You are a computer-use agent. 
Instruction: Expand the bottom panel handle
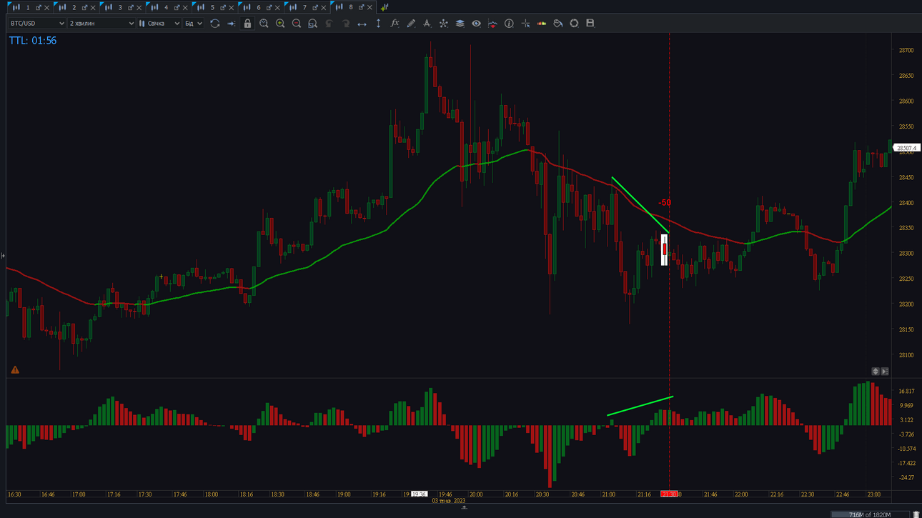click(x=464, y=507)
